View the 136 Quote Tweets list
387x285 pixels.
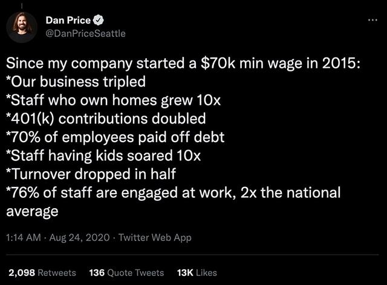(126, 272)
